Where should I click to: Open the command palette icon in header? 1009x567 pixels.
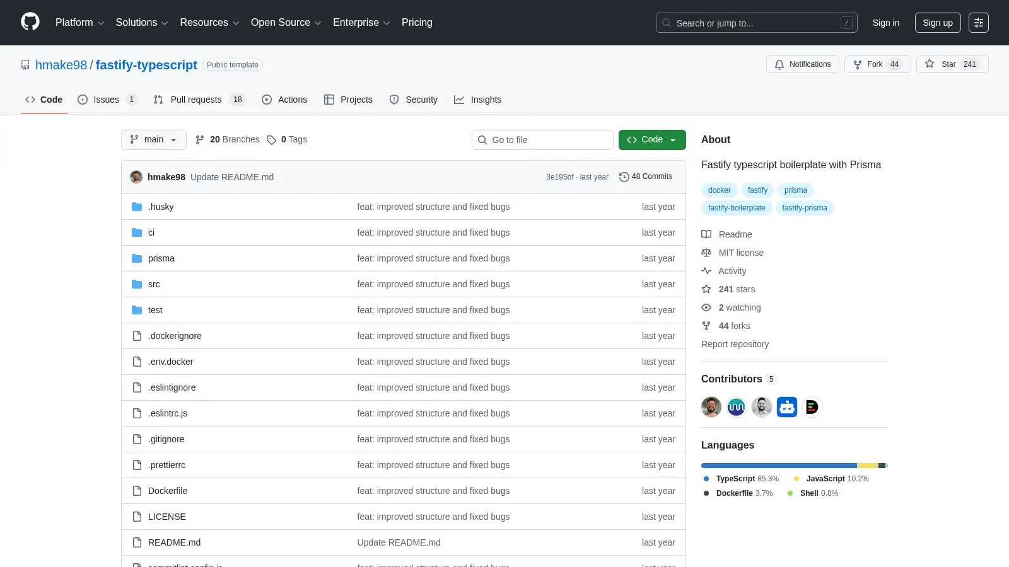pos(979,23)
